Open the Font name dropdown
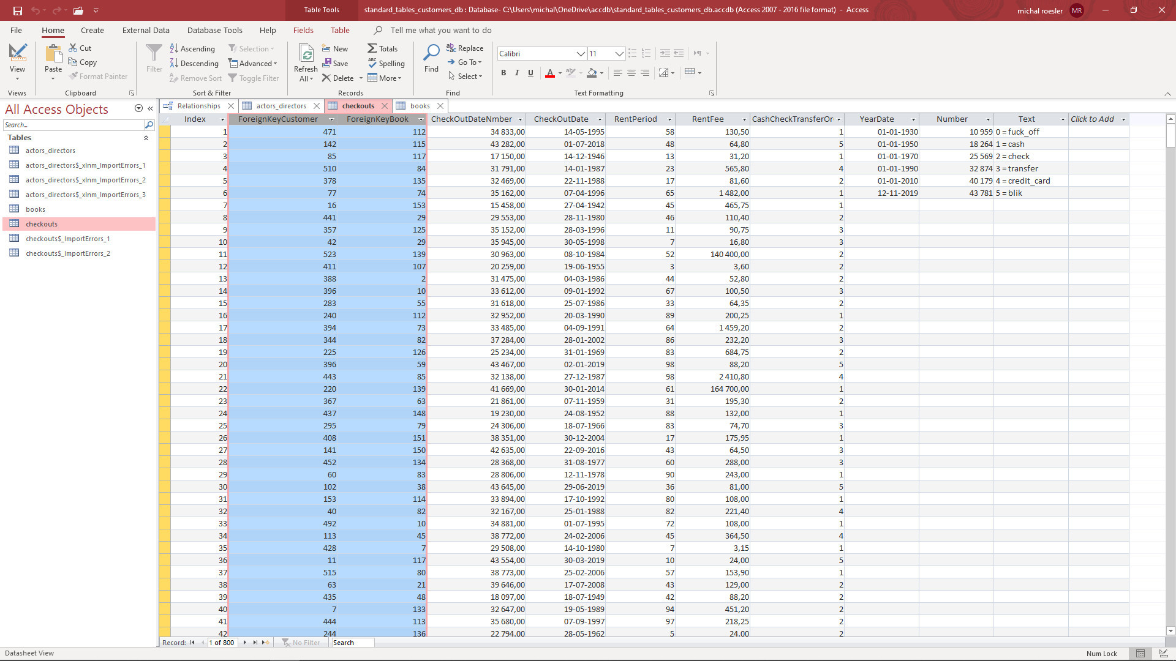 click(581, 54)
